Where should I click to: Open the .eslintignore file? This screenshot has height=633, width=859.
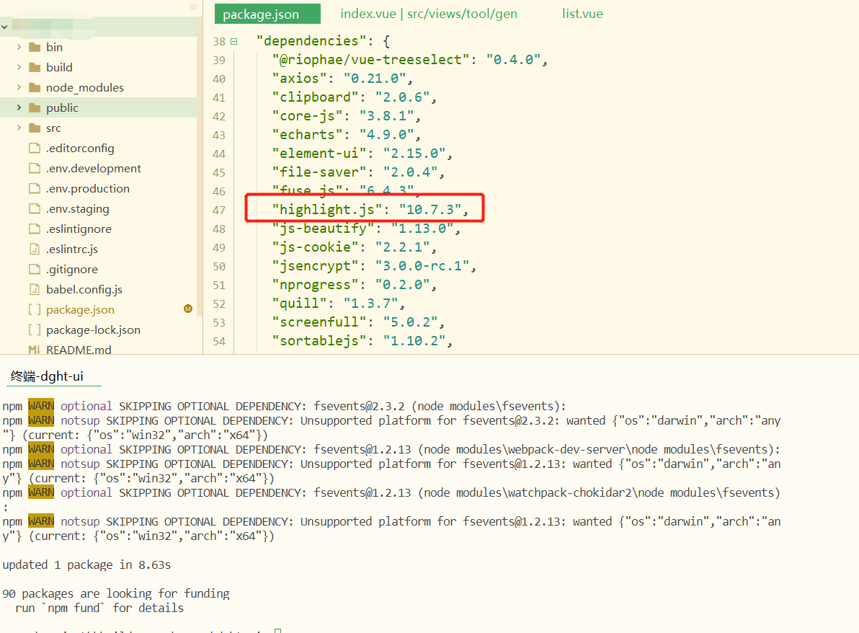pyautogui.click(x=79, y=229)
